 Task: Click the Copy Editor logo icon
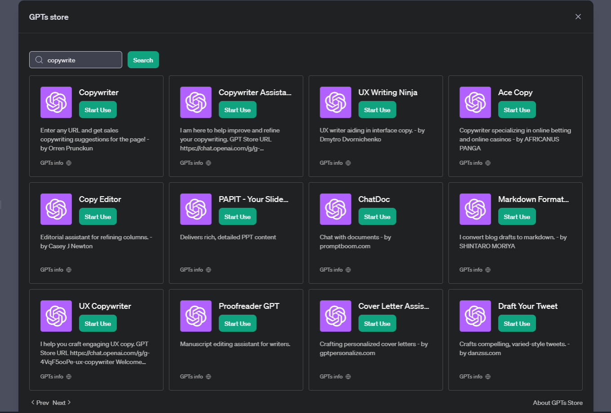pyautogui.click(x=56, y=209)
